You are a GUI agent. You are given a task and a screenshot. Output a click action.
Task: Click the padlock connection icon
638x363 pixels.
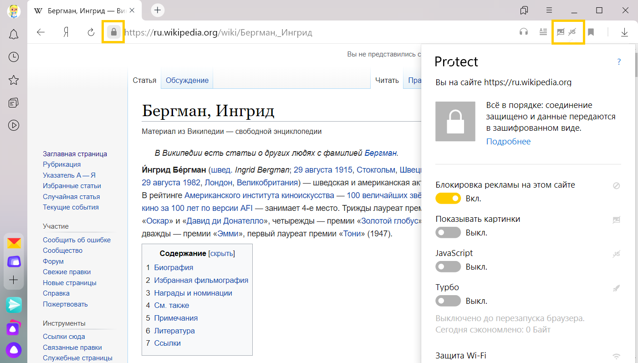[114, 32]
